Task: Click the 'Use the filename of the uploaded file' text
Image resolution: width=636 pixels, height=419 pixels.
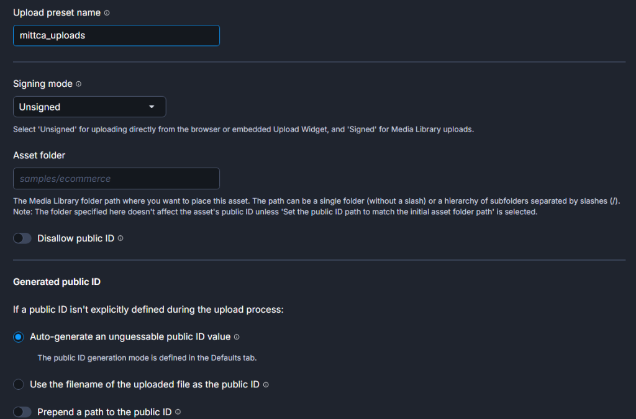Action: click(144, 385)
